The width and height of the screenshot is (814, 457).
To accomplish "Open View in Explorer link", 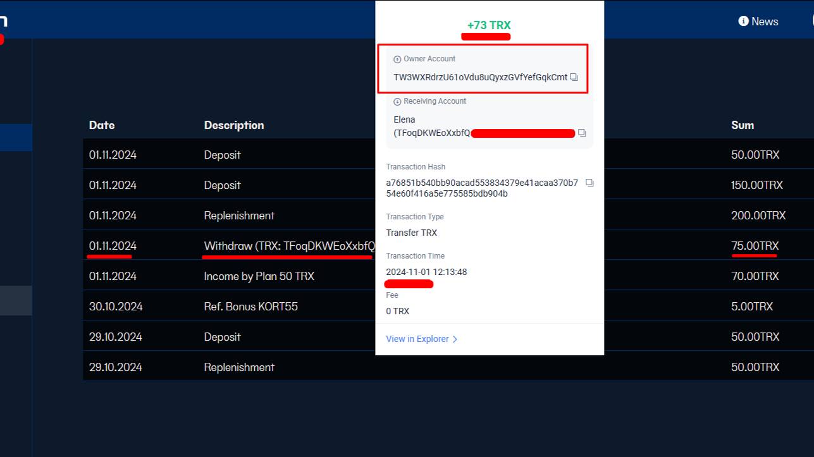I will tap(422, 339).
